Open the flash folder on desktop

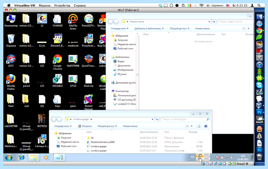(x=11, y=101)
